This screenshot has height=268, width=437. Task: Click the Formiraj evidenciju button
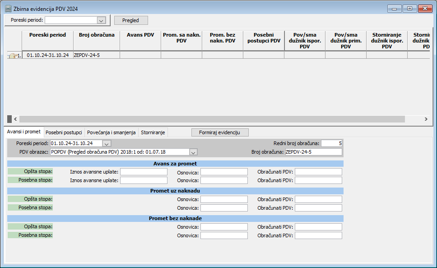pyautogui.click(x=220, y=132)
